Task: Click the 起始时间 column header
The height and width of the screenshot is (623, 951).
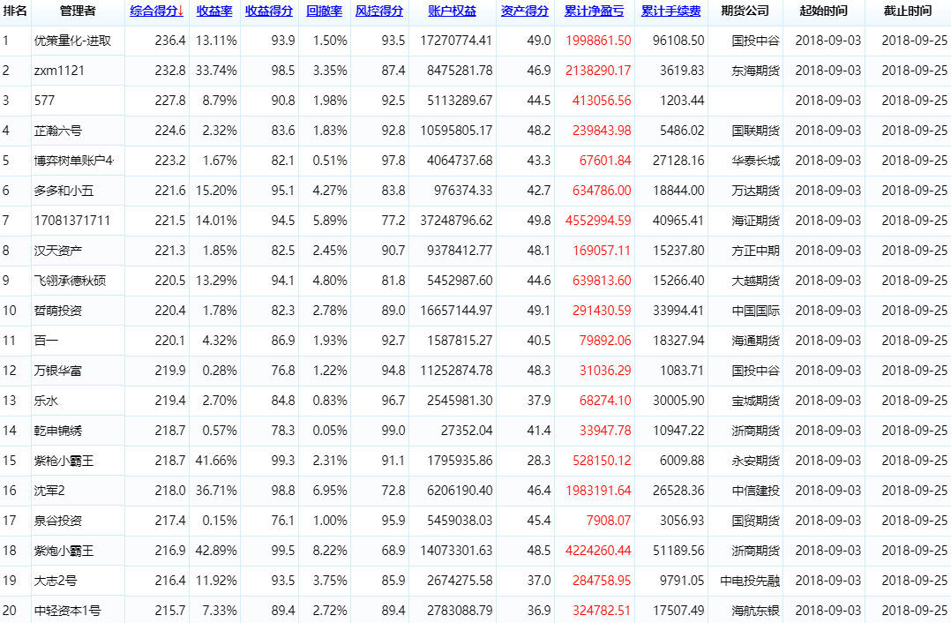Action: (x=824, y=11)
